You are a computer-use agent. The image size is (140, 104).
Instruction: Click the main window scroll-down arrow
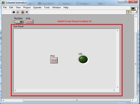click(x=136, y=97)
